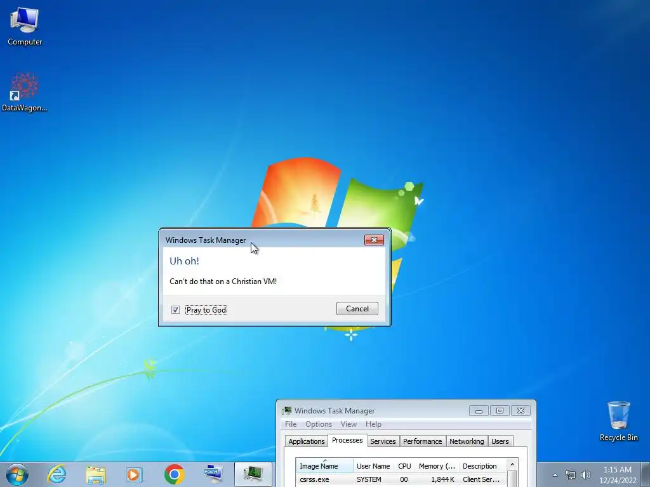Launch Google Chrome from taskbar
650x487 pixels.
pyautogui.click(x=174, y=474)
